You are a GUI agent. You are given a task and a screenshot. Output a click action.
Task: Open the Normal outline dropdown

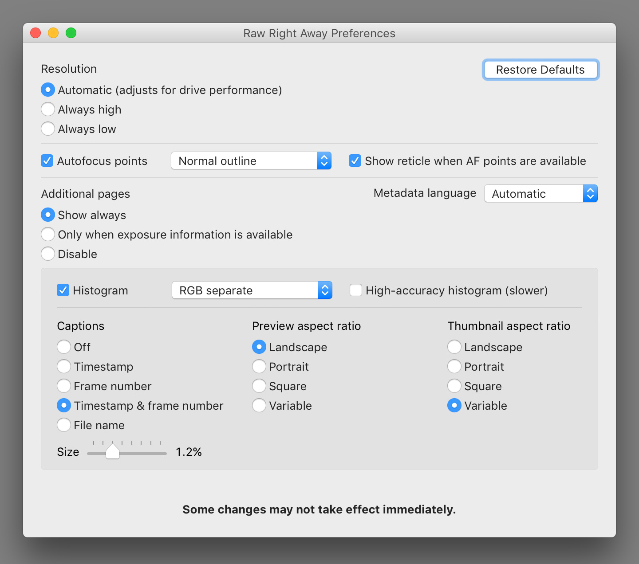[251, 161]
